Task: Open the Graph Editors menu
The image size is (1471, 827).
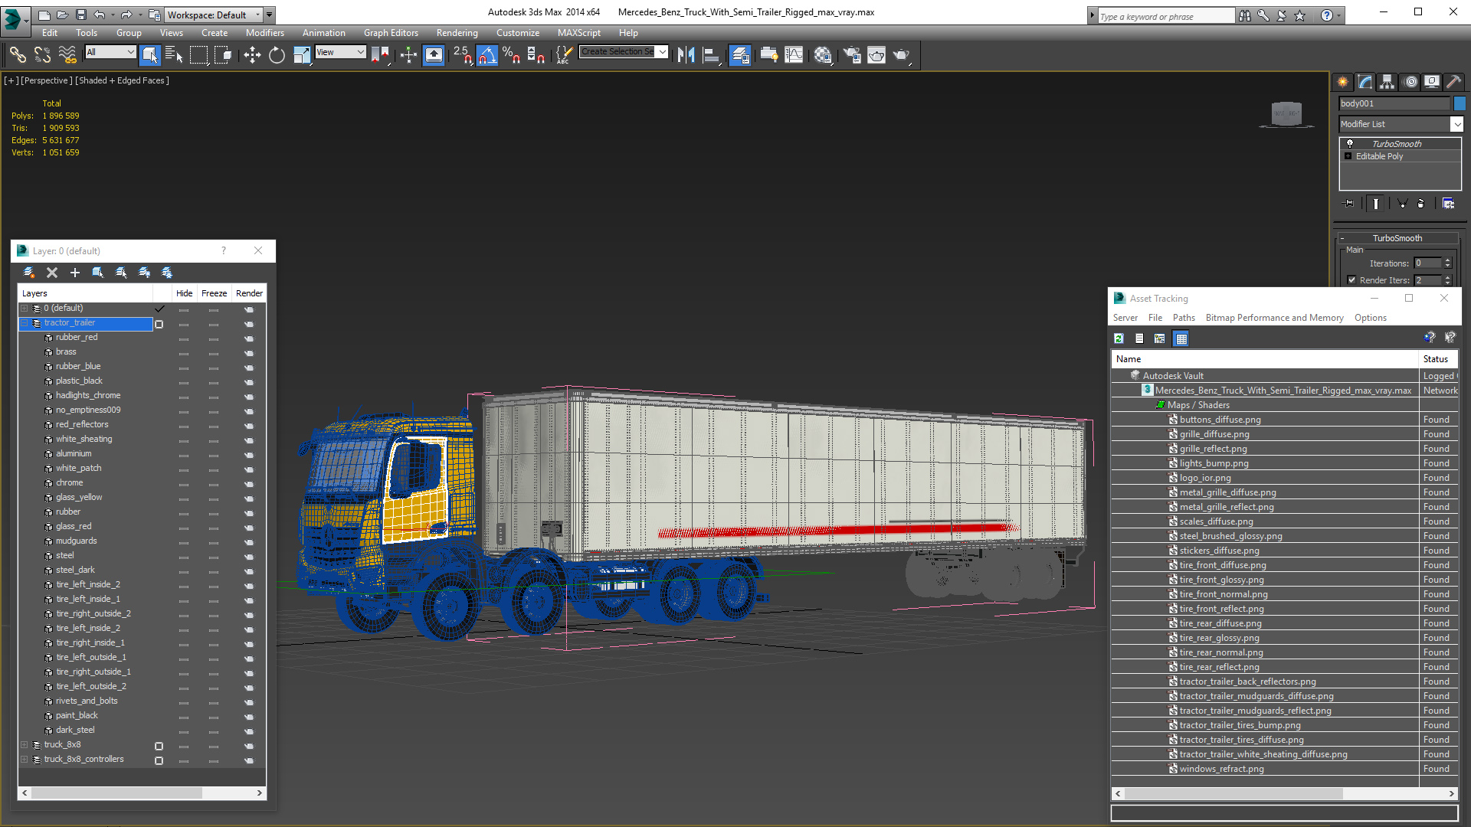Action: click(391, 33)
